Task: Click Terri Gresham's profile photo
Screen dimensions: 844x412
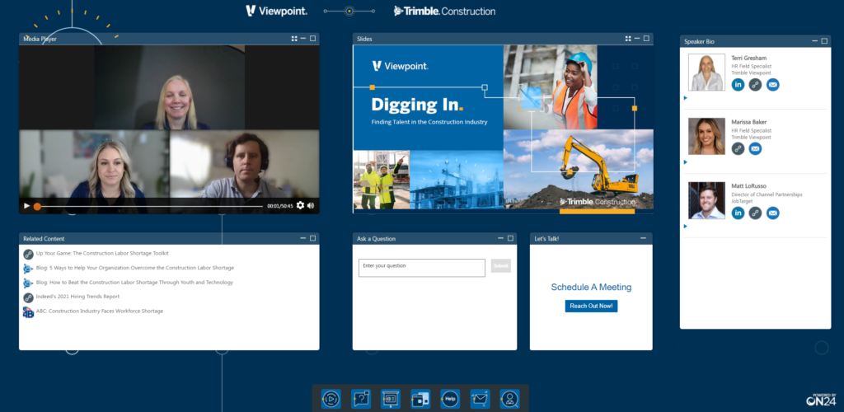Action: click(x=706, y=72)
